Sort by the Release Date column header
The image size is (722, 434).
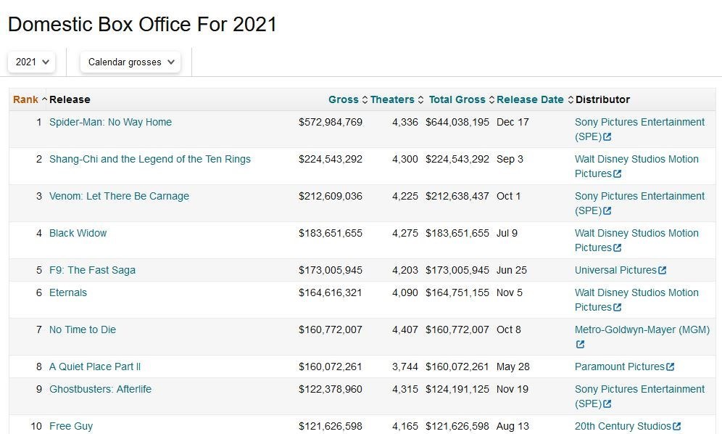point(530,100)
